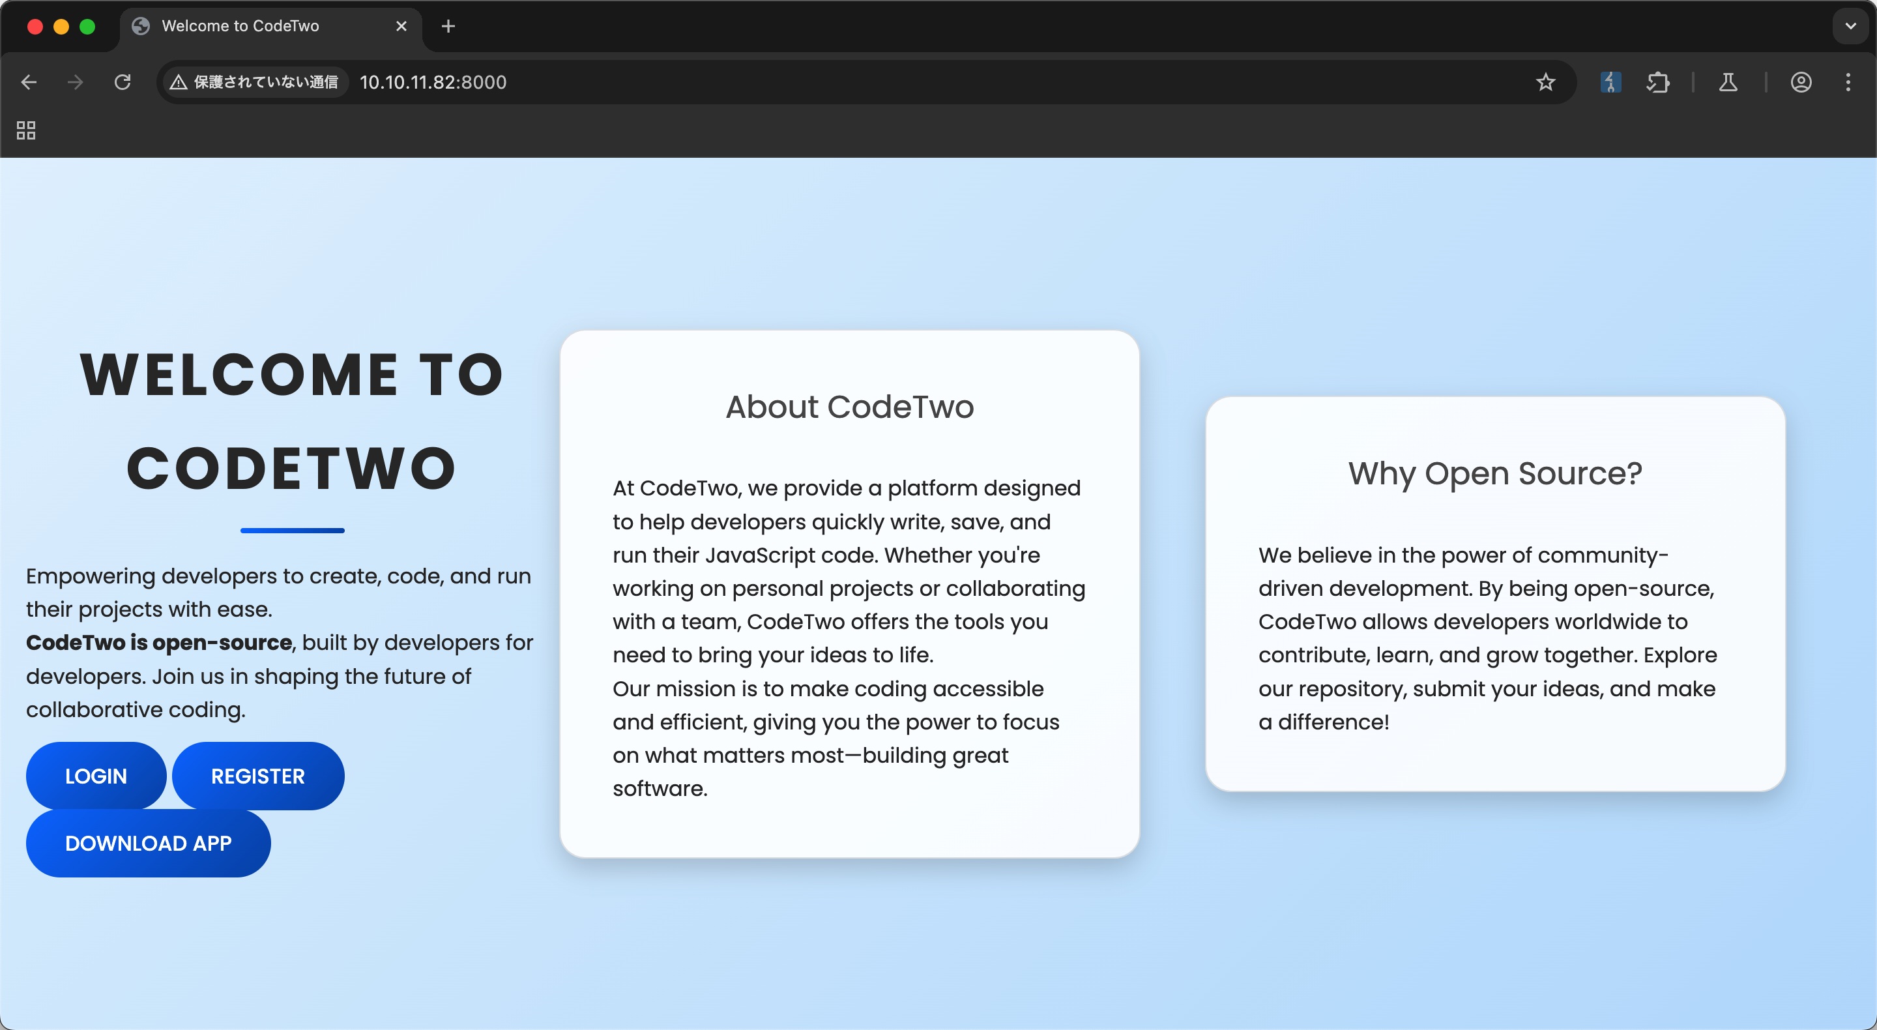Click the DOWNLOAD APP button

click(148, 843)
